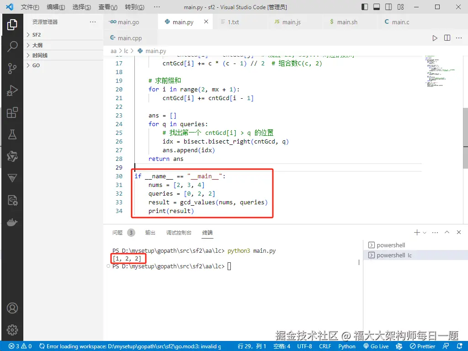Screen dimensions: 468x351
Task: Toggle bottom panel layout icon
Action: tap(377, 7)
